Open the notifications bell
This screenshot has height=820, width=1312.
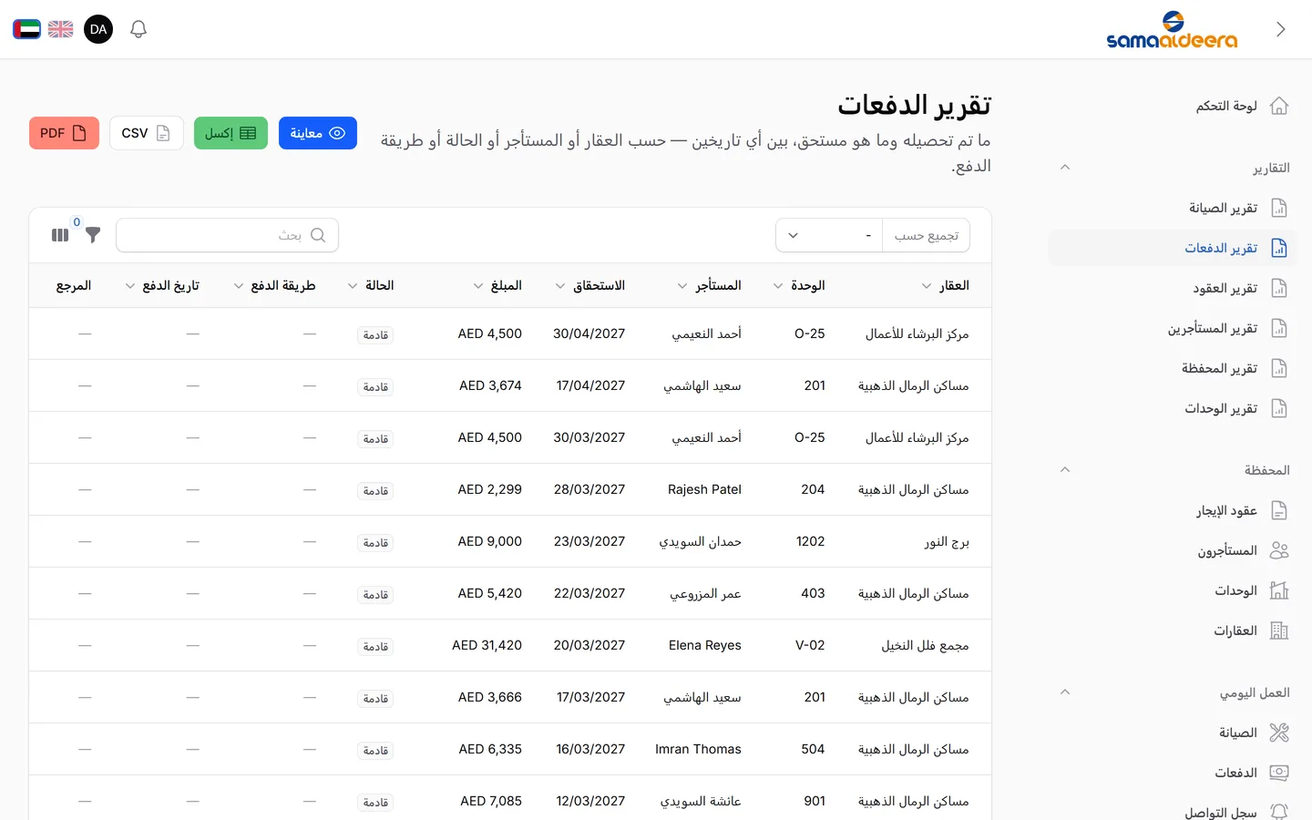(x=138, y=29)
